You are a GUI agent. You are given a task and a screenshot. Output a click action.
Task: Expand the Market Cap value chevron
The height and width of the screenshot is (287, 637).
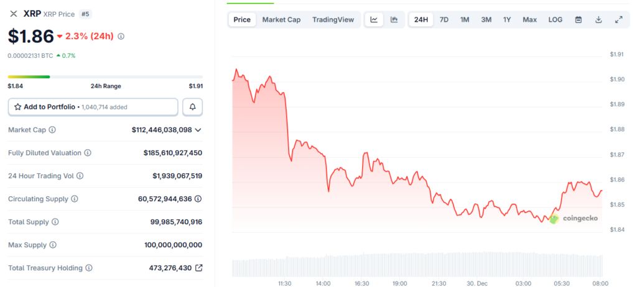tap(198, 130)
